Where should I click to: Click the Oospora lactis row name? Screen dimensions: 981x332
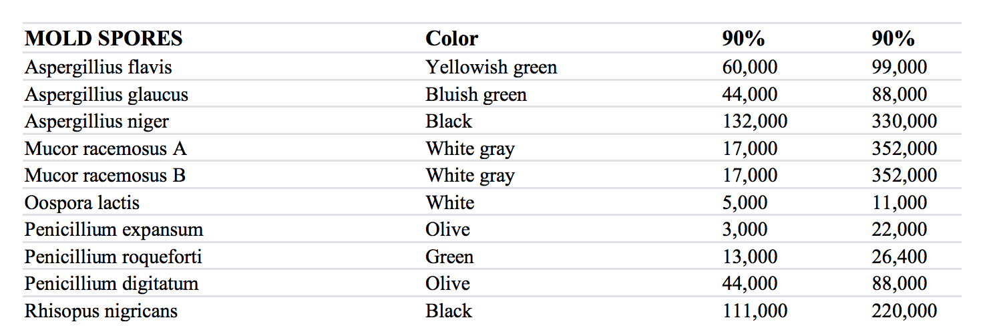pos(82,202)
